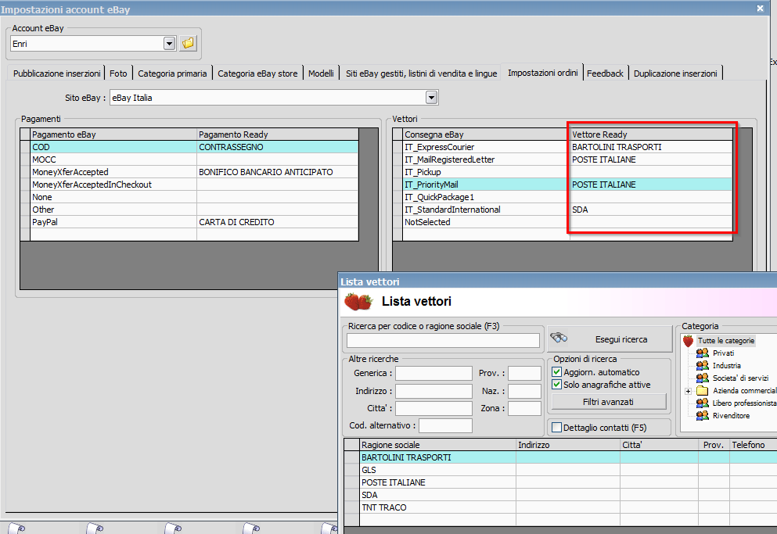Click the strawberry icon in Lista vettori header
777x534 pixels.
[x=358, y=301]
